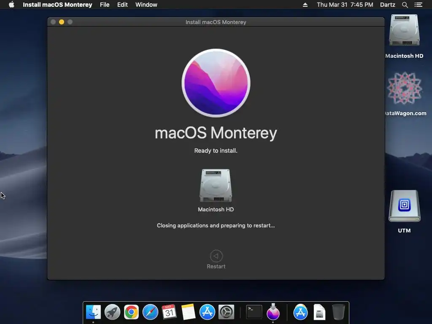Open the Applications folder stack in dock
This screenshot has width=432, height=324.
point(300,312)
